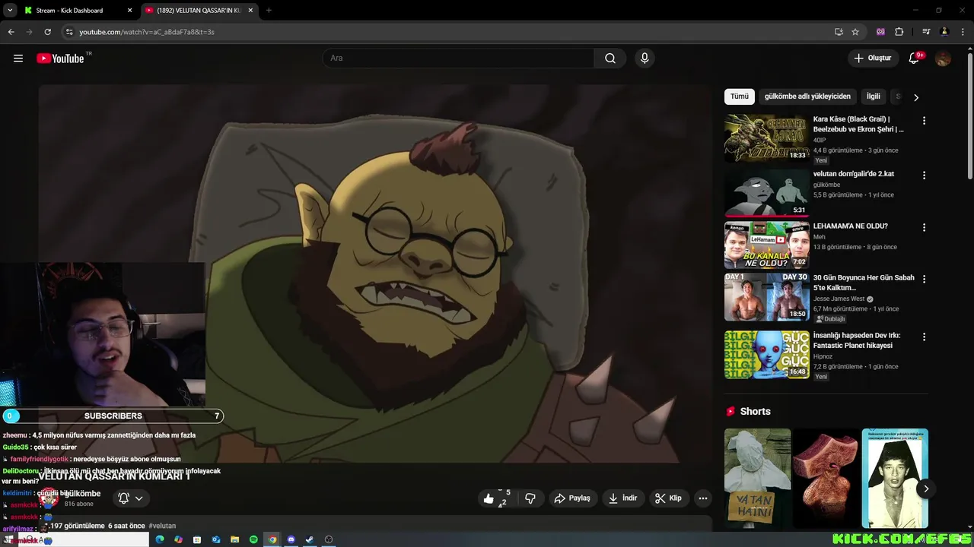Show next filter chips with arrow
This screenshot has height=547, width=974.
click(916, 97)
